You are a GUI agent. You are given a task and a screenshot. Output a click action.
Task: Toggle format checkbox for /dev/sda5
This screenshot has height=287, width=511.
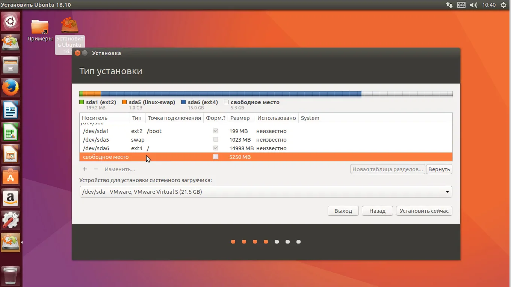(x=216, y=139)
